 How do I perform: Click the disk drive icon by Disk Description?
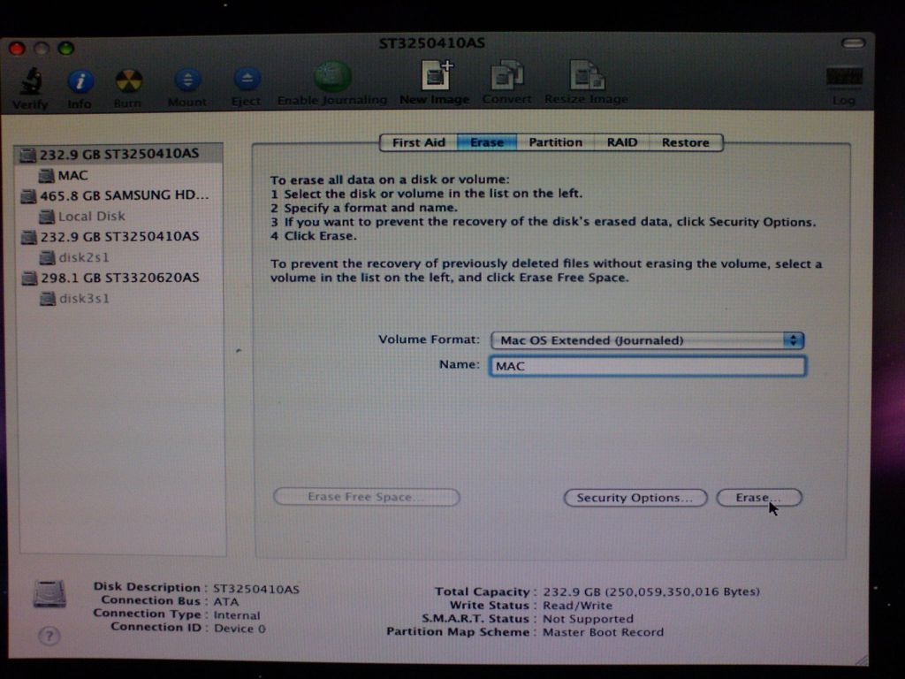pyautogui.click(x=49, y=593)
